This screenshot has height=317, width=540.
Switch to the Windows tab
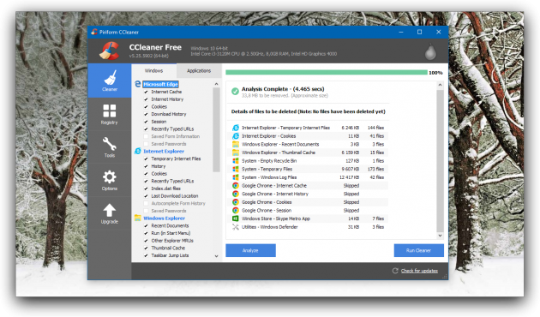pos(153,71)
